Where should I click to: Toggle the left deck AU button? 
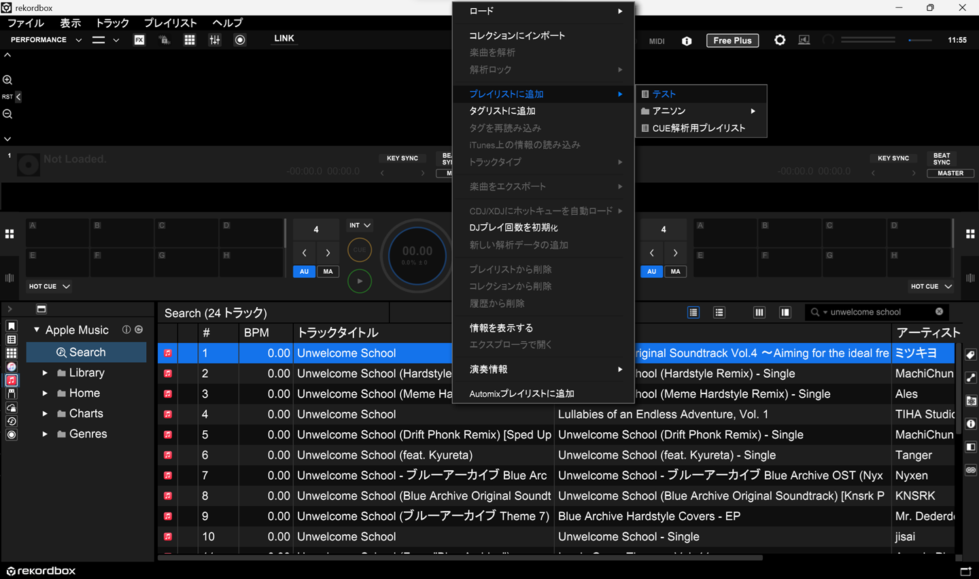coord(304,272)
